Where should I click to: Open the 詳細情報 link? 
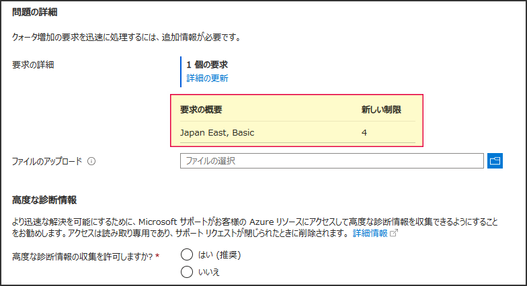[x=370, y=233]
